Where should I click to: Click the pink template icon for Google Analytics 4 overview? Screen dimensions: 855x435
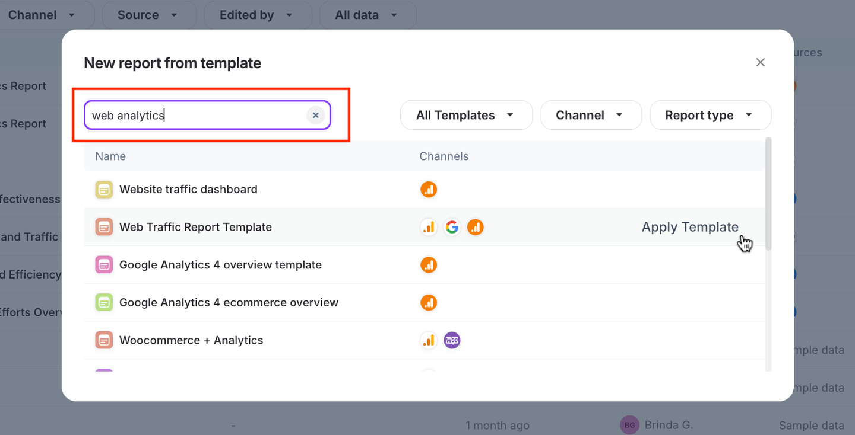[x=104, y=265]
